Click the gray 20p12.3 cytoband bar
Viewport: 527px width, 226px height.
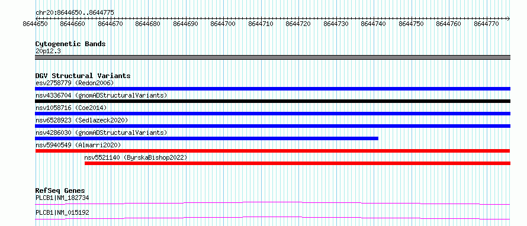tap(272, 57)
